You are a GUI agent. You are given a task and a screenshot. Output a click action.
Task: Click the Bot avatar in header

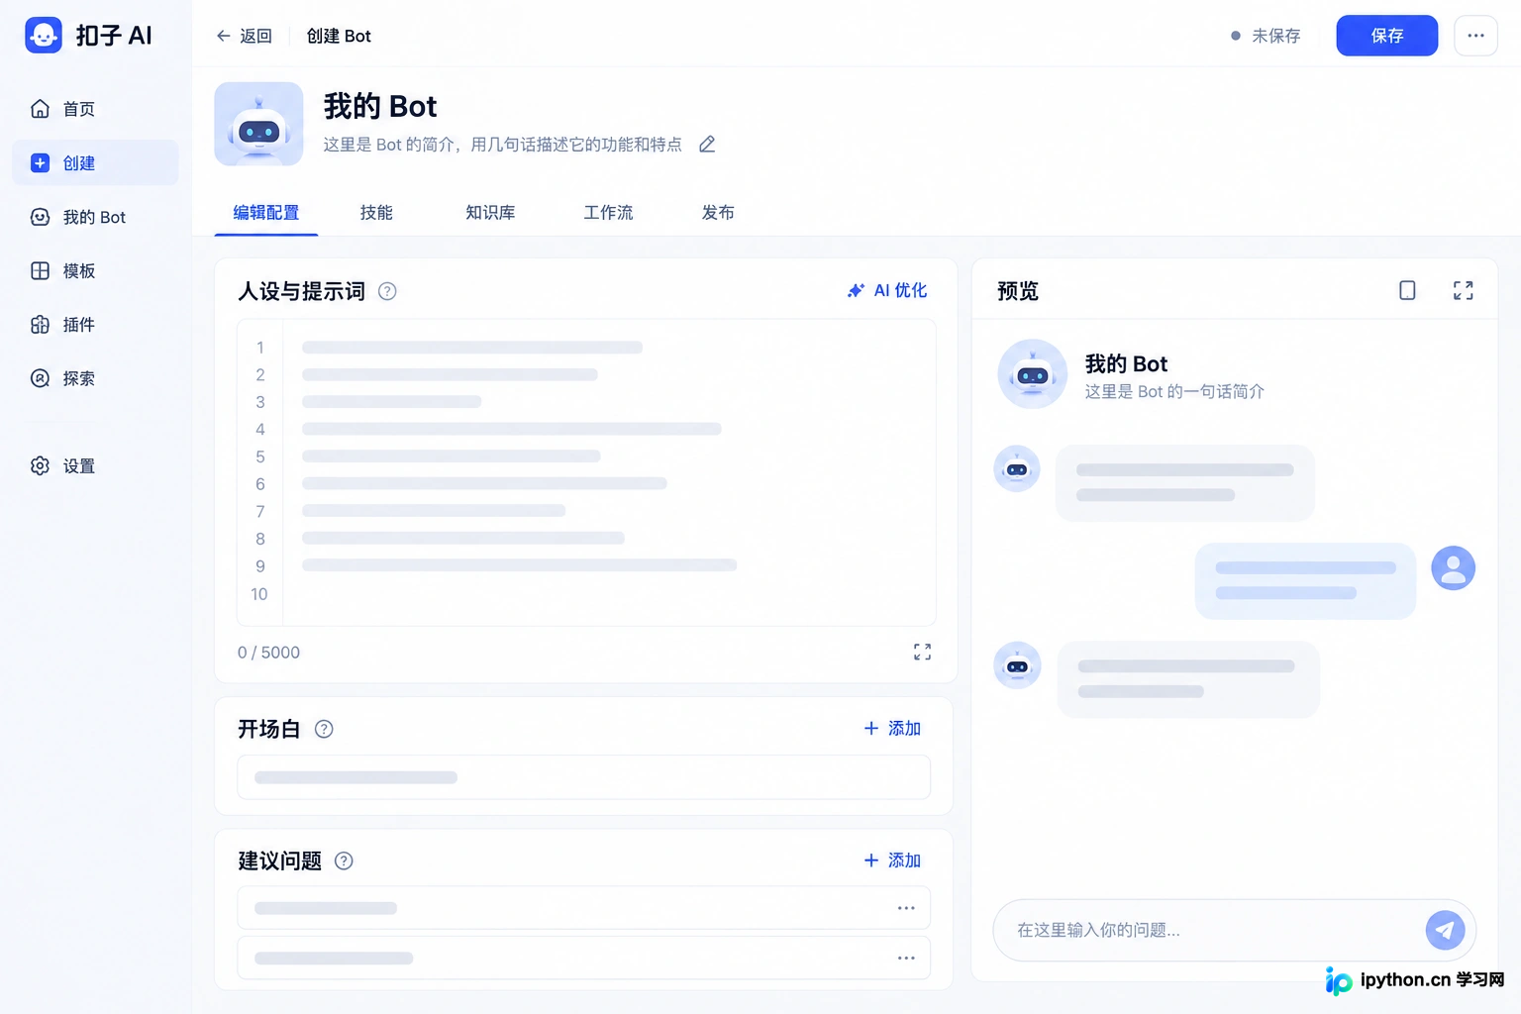click(258, 124)
